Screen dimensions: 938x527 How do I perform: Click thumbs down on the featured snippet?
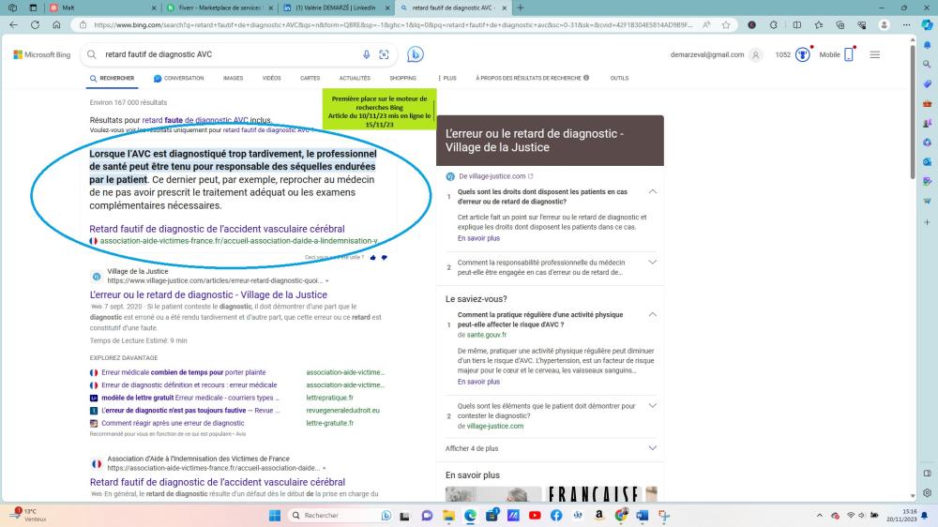(384, 258)
